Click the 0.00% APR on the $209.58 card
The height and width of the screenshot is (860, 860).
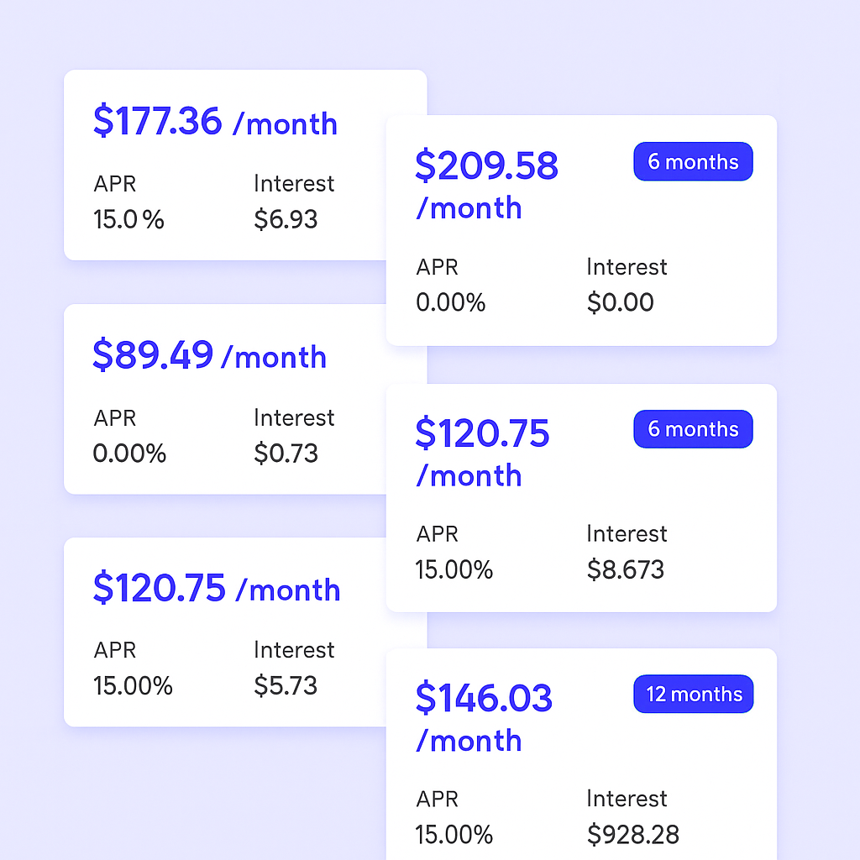451,302
